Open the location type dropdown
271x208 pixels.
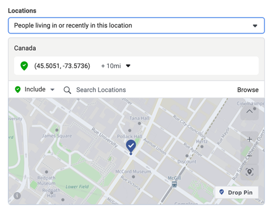coord(136,25)
